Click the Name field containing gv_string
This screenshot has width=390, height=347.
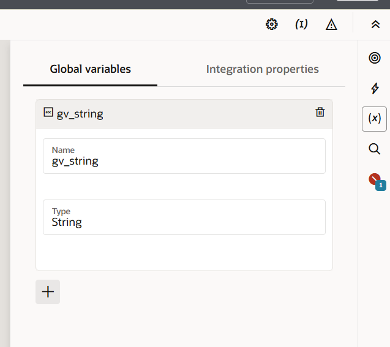point(184,156)
